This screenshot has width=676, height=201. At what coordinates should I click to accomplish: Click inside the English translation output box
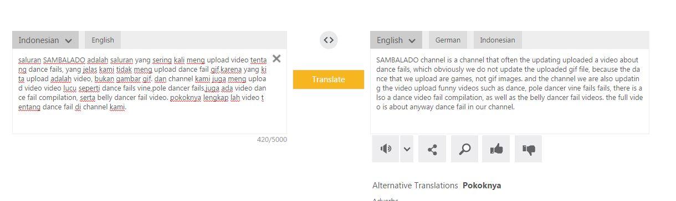[x=510, y=91]
